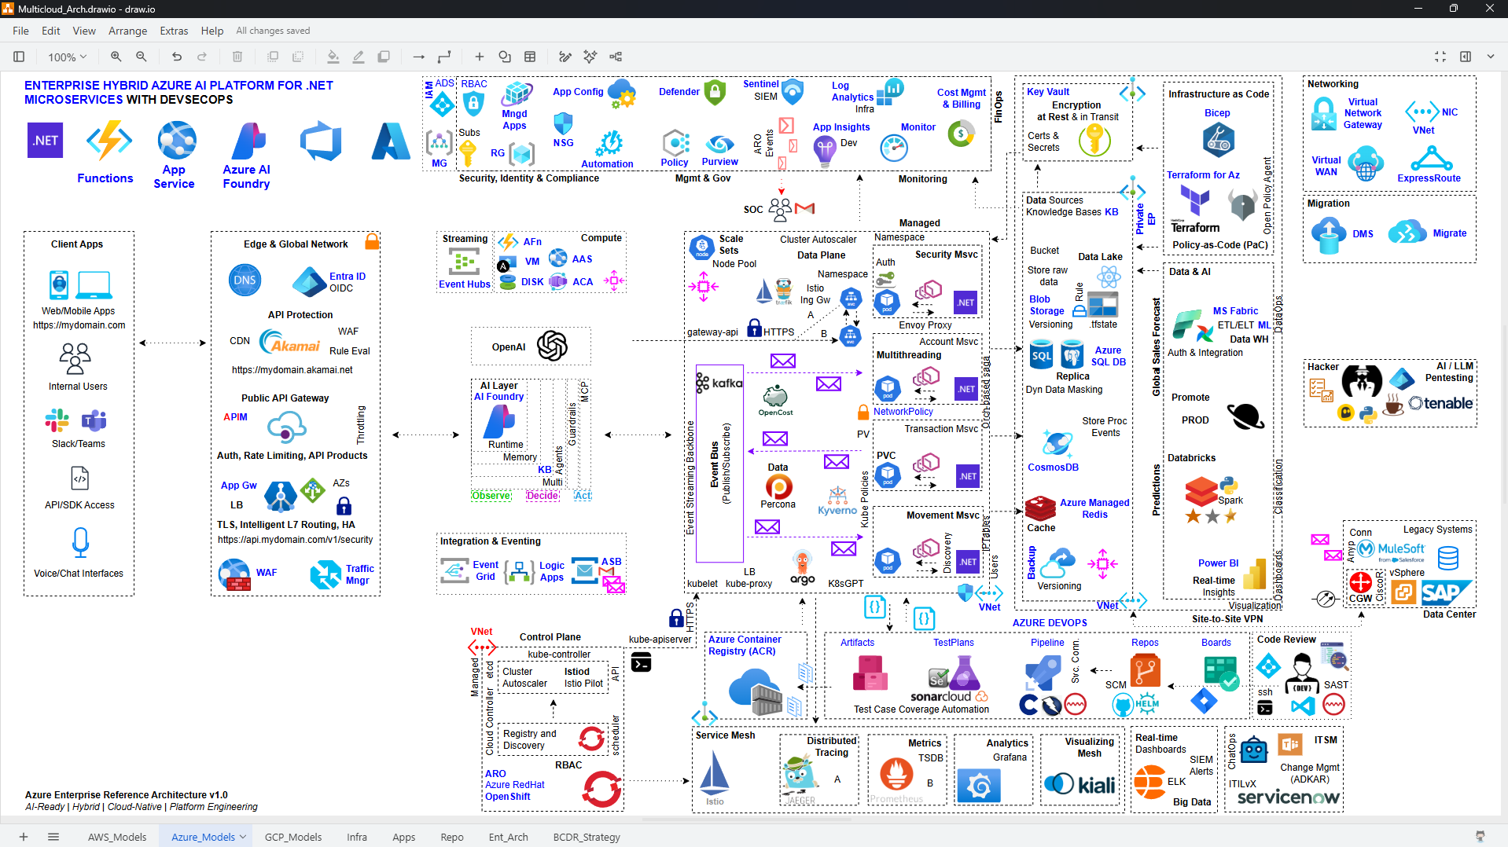Screen dimensions: 1508x847
Task: Open the Extras menu
Action: [x=174, y=31]
